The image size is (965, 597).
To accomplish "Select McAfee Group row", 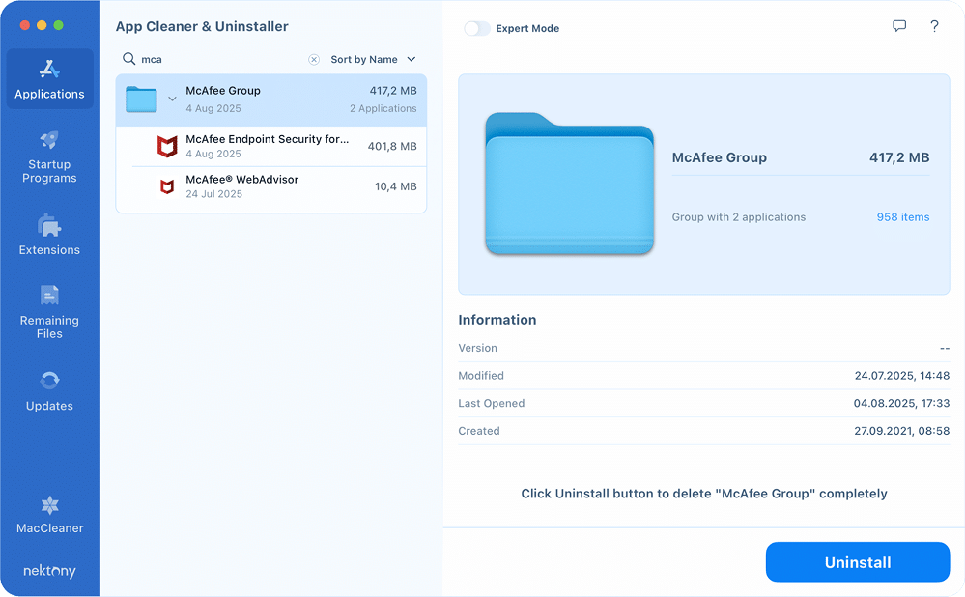I will point(270,99).
